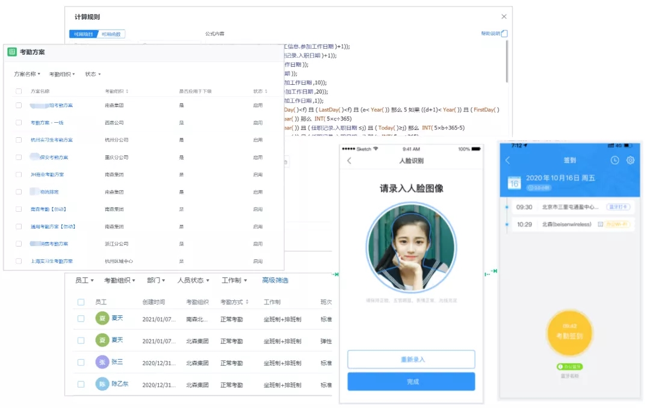The width and height of the screenshot is (650, 408).
Task: Click the green 办公蓝牙 status badge
Action: click(569, 366)
